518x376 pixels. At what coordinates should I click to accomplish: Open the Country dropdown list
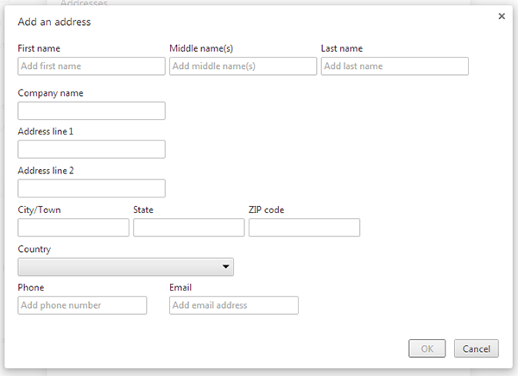125,266
